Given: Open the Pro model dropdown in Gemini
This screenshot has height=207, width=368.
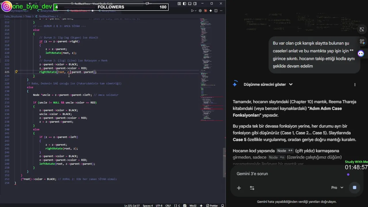Looking at the screenshot, I should pos(337,187).
